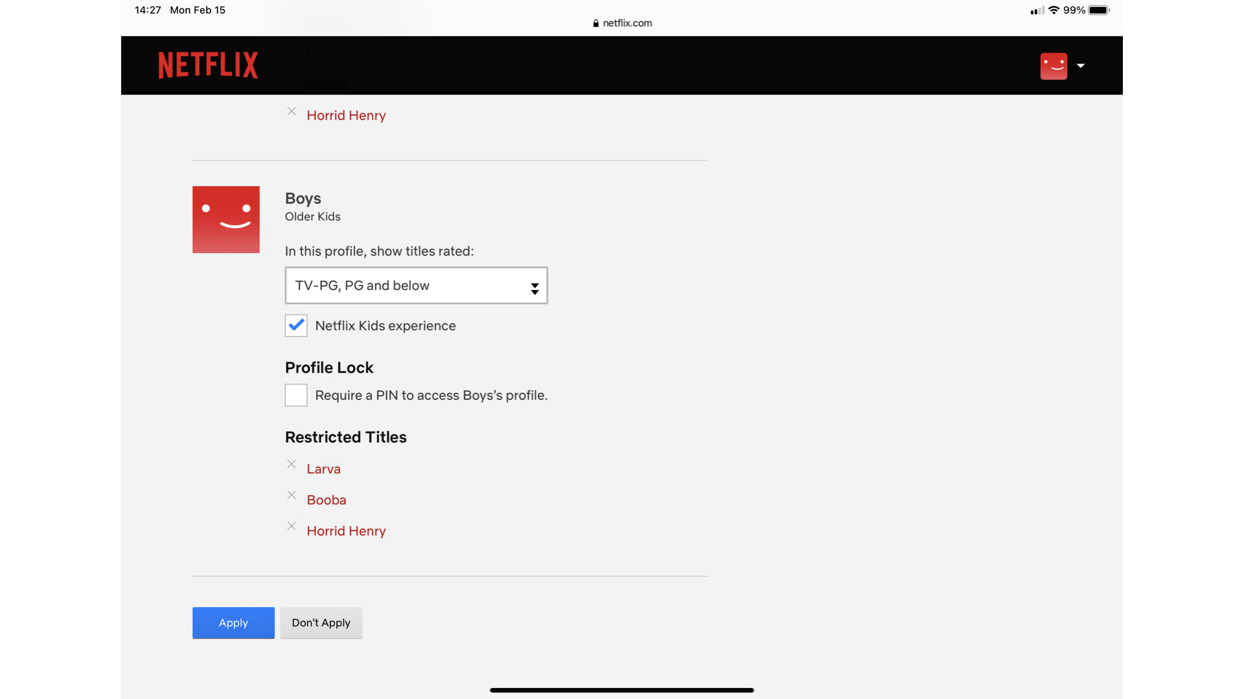The height and width of the screenshot is (699, 1244).
Task: Open the TV-PG, PG and below selector
Action: tap(416, 285)
